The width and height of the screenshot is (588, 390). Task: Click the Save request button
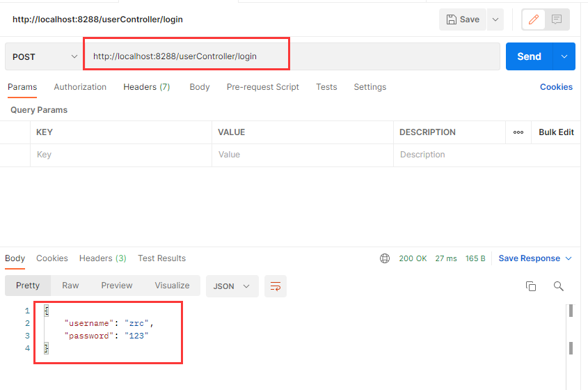click(x=462, y=19)
